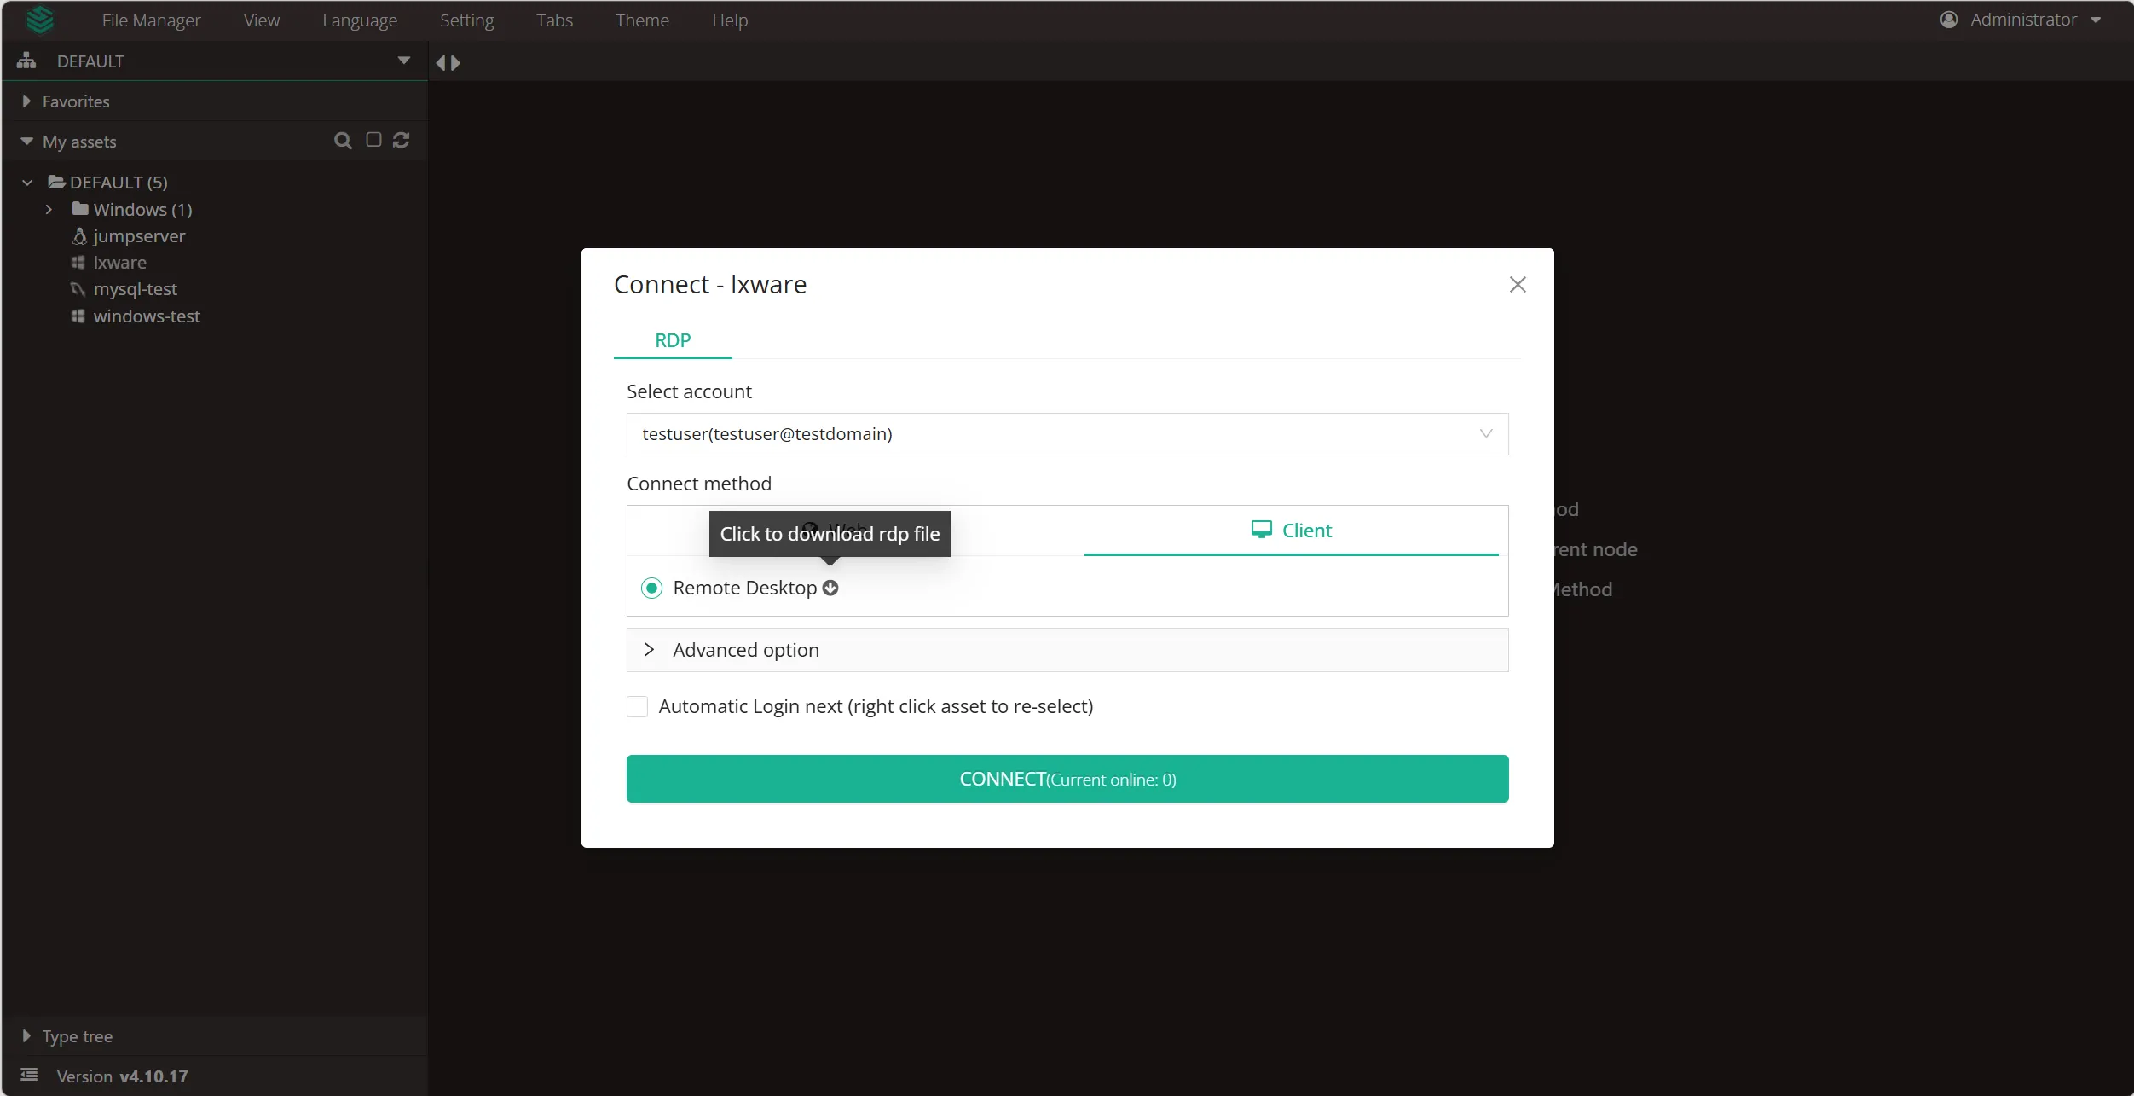Click the organization tree icon beside DEFAULT

(x=26, y=61)
